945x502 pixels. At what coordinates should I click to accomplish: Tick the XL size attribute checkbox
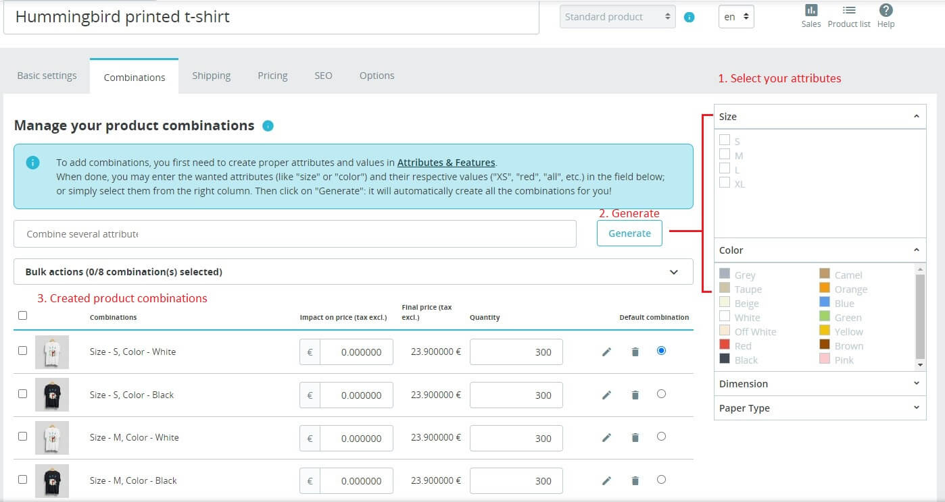(725, 182)
